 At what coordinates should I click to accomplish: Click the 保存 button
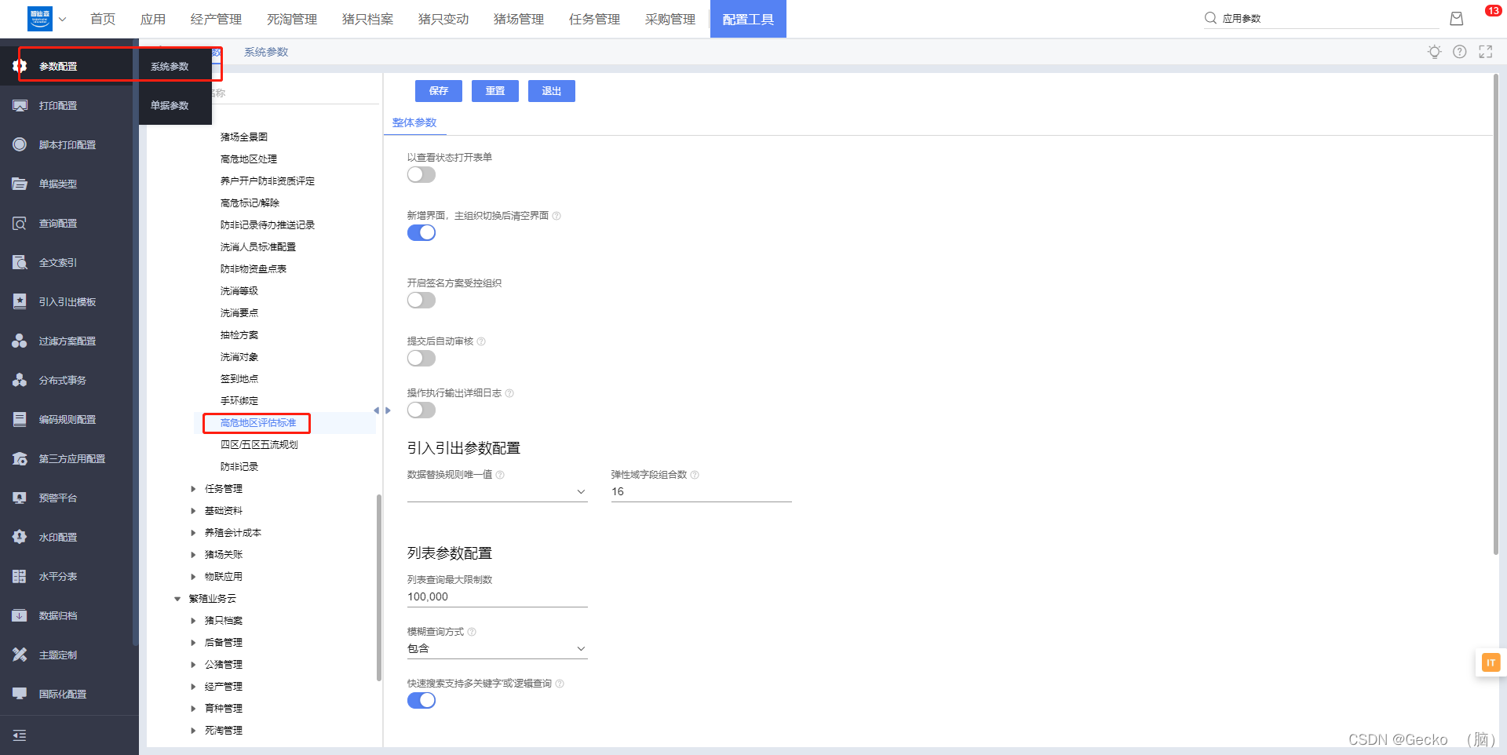439,91
